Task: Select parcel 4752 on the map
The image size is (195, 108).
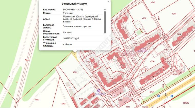Action: [179, 34]
